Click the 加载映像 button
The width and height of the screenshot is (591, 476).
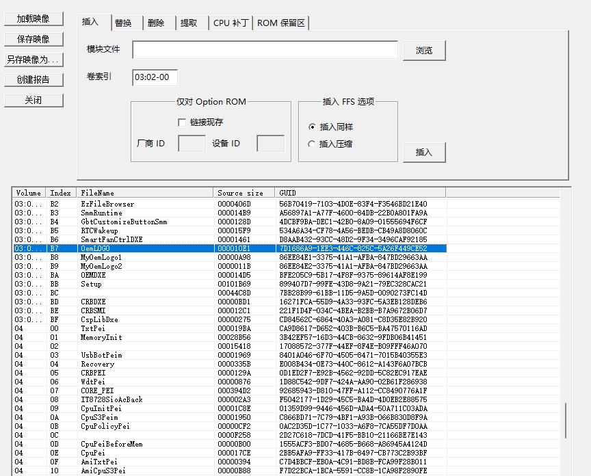pos(34,19)
